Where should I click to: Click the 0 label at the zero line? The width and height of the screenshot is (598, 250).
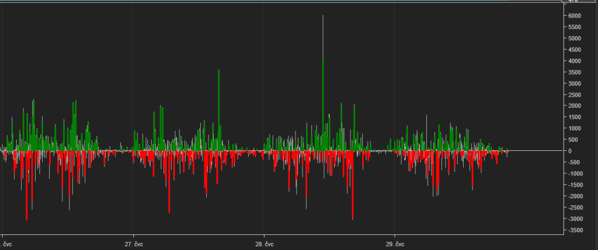click(571, 151)
